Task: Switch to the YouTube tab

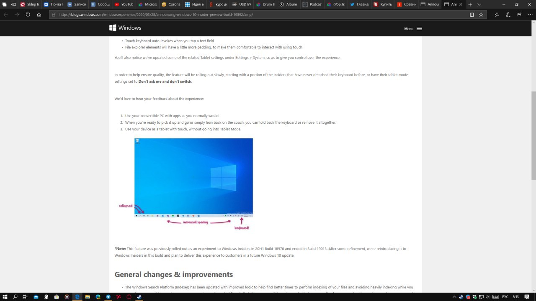Action: 124,4
